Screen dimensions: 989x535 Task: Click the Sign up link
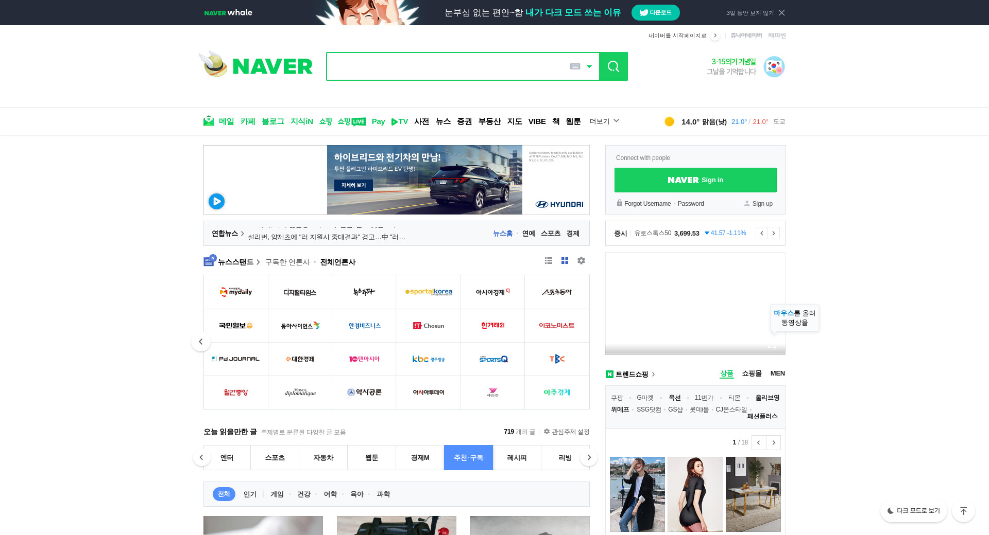[x=762, y=204]
